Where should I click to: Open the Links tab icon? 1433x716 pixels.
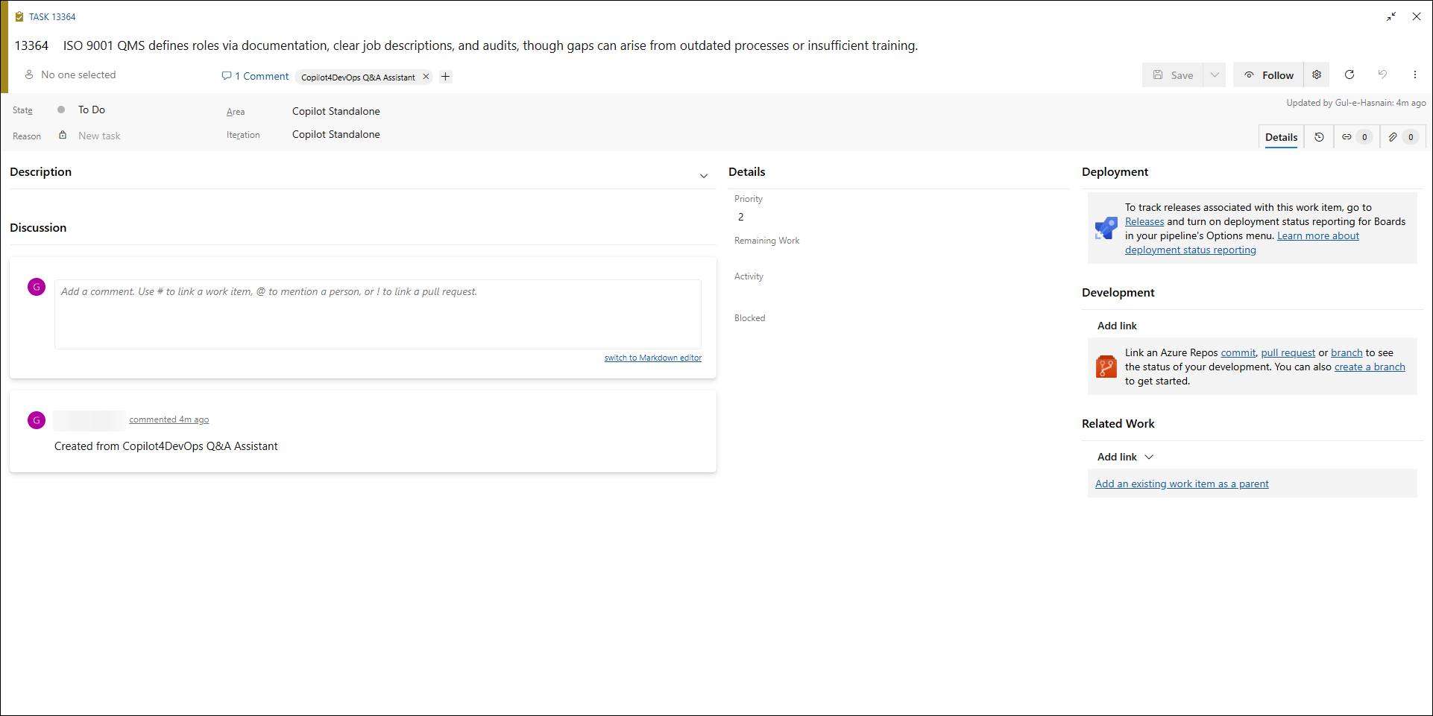(x=1355, y=137)
